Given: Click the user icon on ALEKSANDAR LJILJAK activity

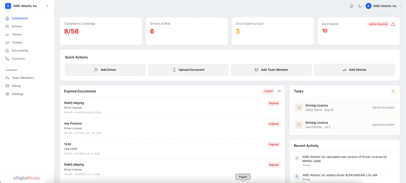Looking at the screenshot, I should point(297,176).
